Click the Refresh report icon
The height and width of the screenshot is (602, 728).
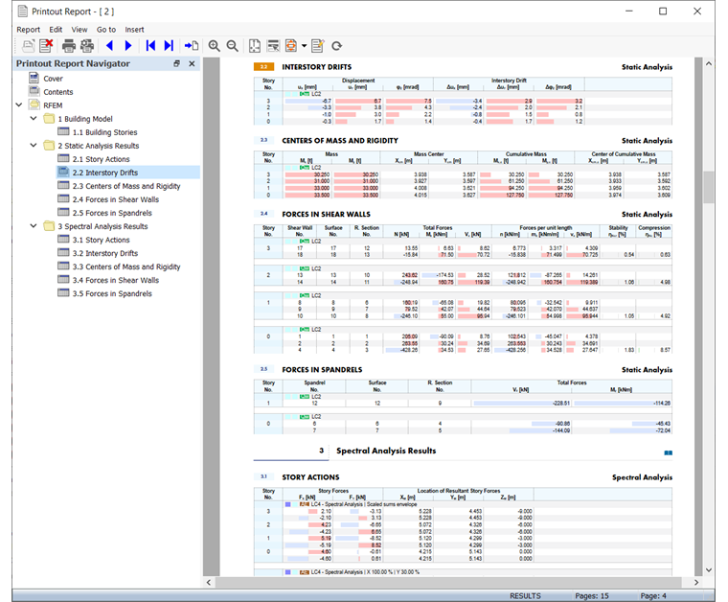click(336, 45)
